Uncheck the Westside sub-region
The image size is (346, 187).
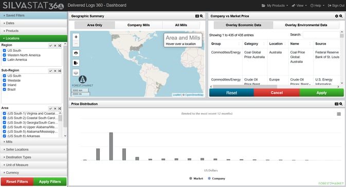point(5,80)
